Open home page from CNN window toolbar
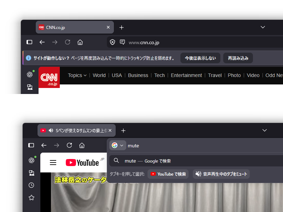 [x=80, y=42]
